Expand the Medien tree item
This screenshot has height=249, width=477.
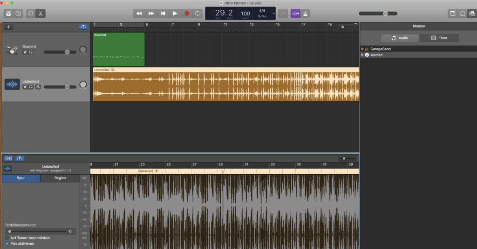pyautogui.click(x=362, y=55)
